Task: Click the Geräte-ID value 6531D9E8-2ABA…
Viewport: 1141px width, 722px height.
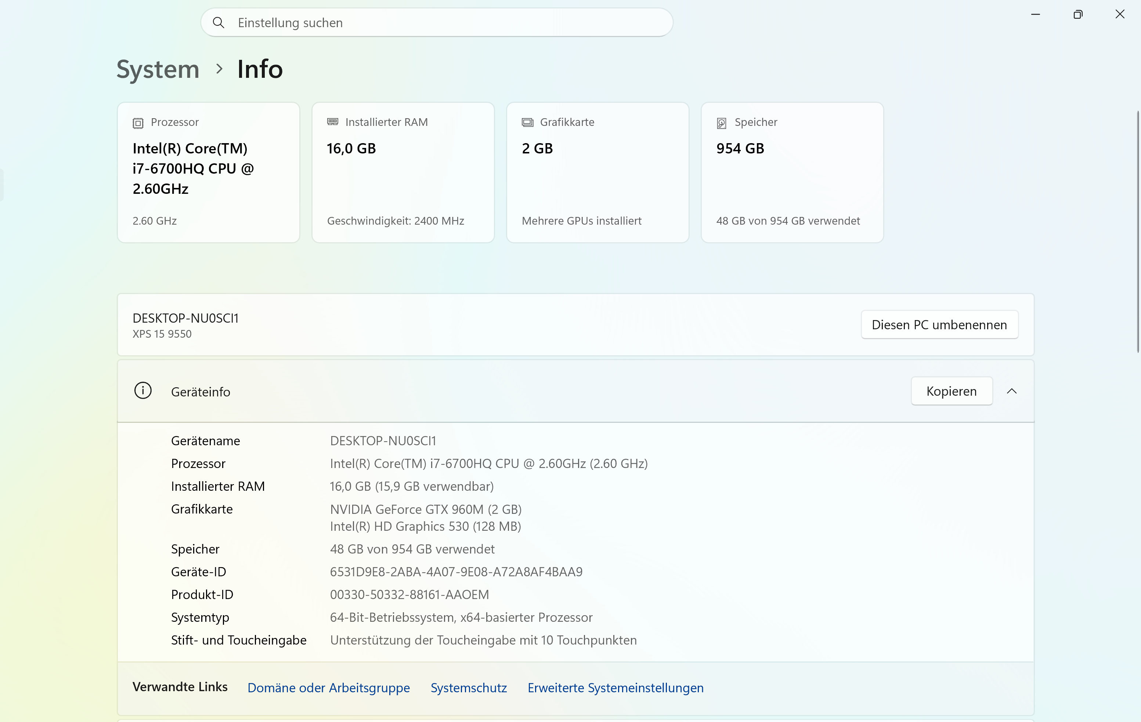Action: (x=456, y=572)
